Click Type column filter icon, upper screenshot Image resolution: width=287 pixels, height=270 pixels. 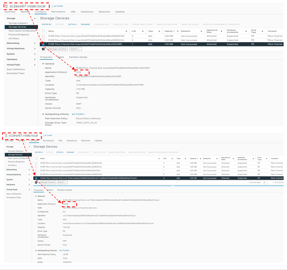point(159,31)
